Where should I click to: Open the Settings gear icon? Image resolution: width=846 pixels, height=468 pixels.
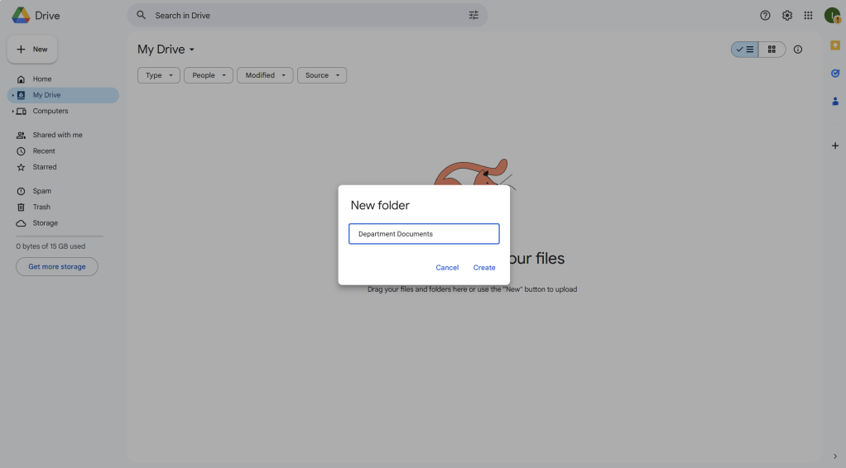[786, 15]
